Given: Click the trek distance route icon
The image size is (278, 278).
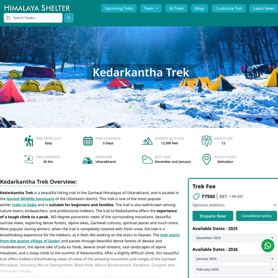Looking at the screenshot, I should 29,159.
